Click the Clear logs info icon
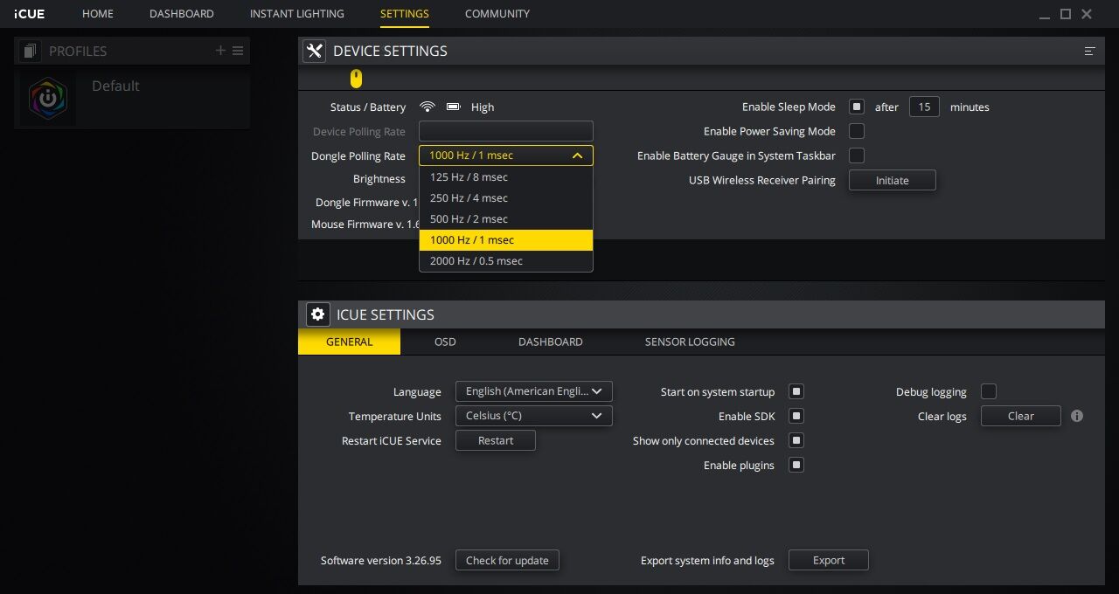The height and width of the screenshot is (594, 1119). (1077, 416)
